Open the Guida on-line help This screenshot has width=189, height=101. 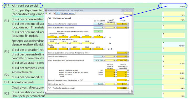pos(68,13)
